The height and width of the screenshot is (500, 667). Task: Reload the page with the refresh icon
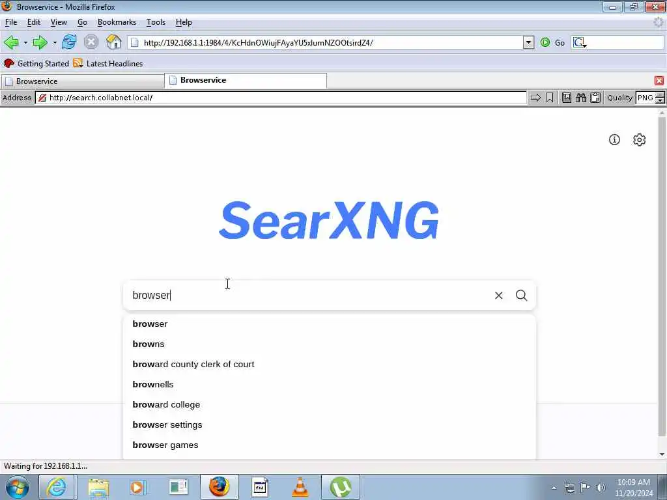click(x=69, y=42)
